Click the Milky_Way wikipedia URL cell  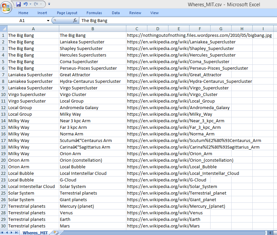(169, 114)
